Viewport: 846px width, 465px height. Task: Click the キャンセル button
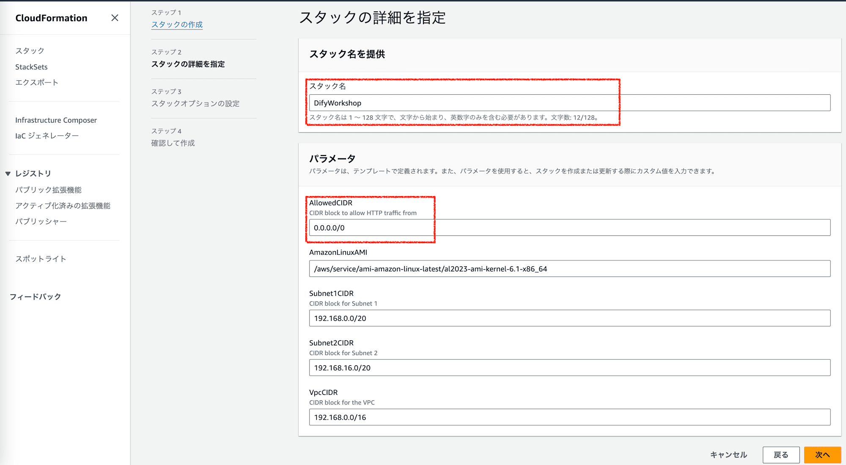click(728, 455)
